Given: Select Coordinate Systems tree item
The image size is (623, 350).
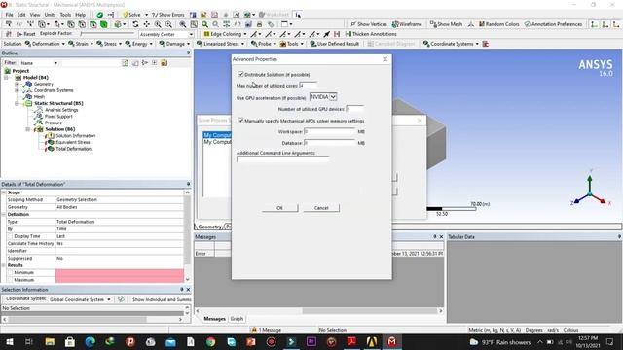Looking at the screenshot, I should pyautogui.click(x=54, y=90).
